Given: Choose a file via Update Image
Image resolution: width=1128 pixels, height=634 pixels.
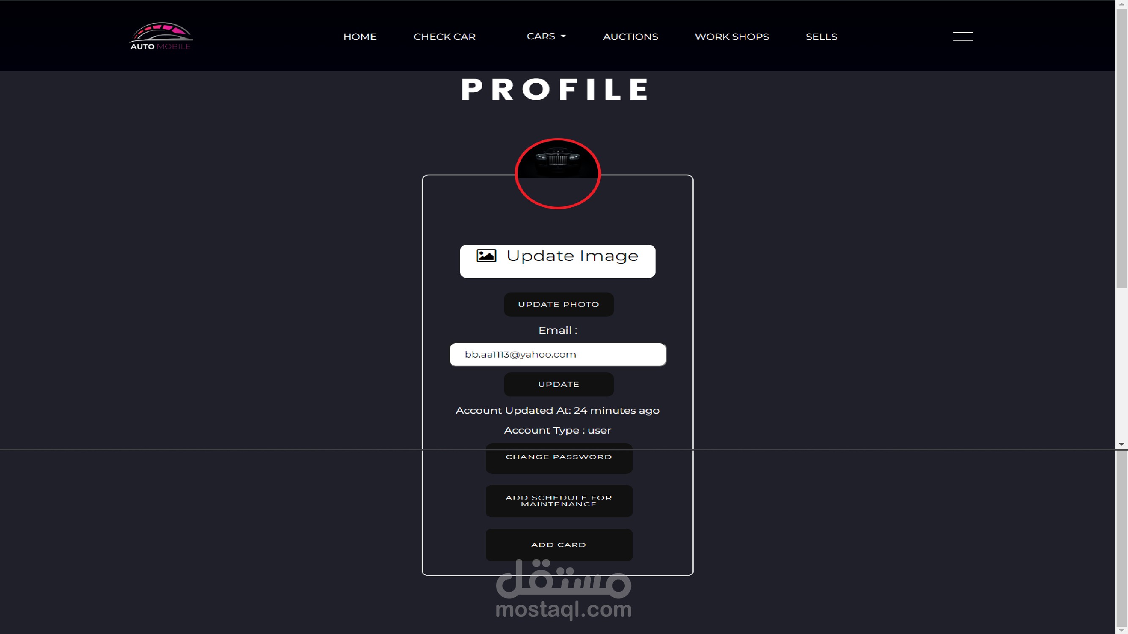Looking at the screenshot, I should click(557, 261).
